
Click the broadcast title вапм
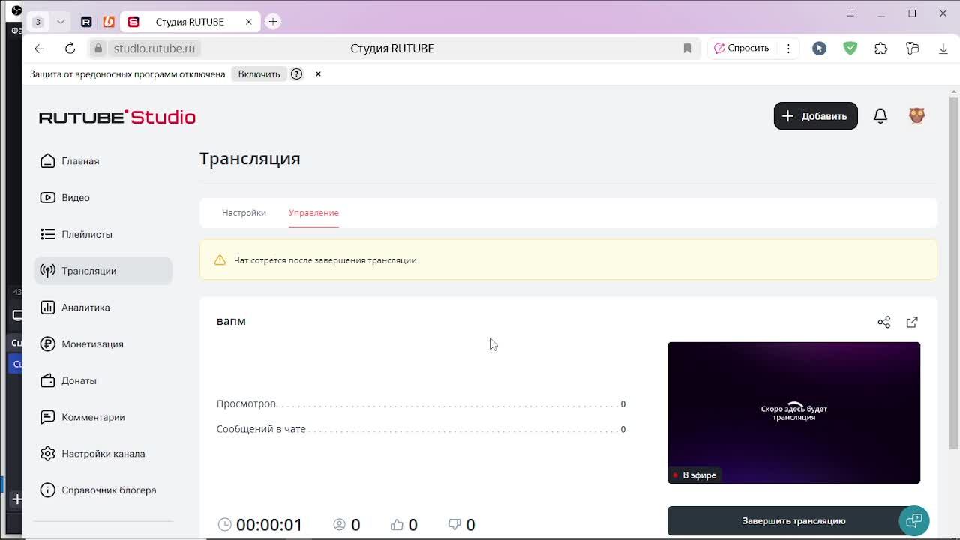tap(231, 321)
